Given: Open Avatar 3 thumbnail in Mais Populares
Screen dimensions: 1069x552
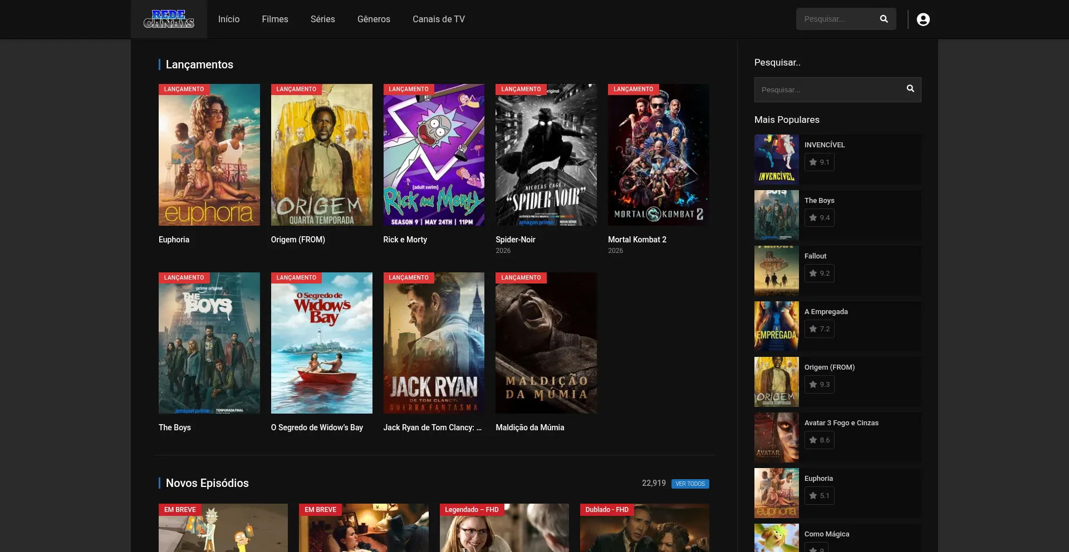Looking at the screenshot, I should 777,437.
